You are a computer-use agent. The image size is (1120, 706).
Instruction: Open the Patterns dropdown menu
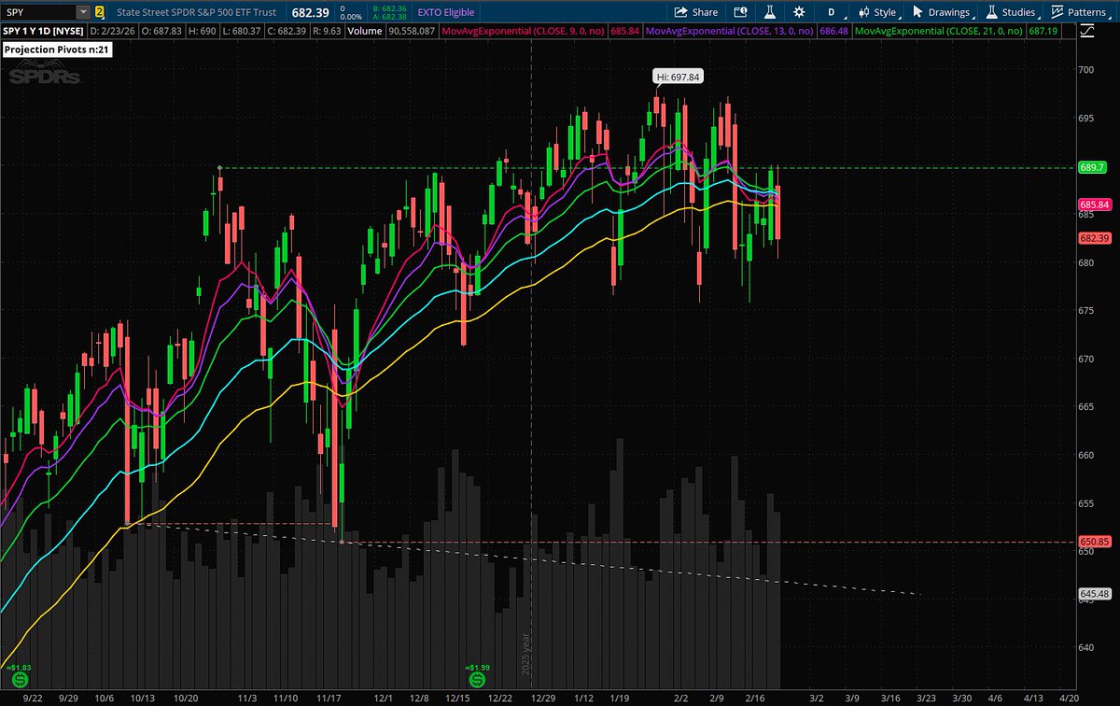coord(1083,12)
